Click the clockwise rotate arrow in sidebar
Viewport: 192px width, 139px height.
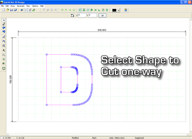click(4, 28)
